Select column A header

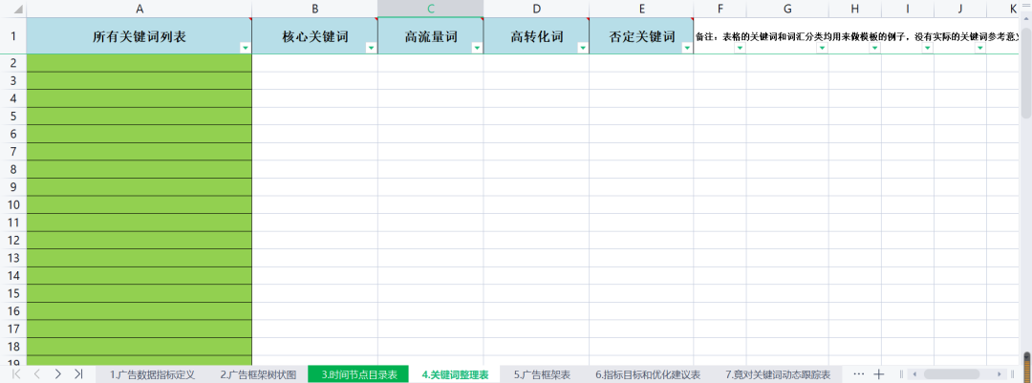140,9
